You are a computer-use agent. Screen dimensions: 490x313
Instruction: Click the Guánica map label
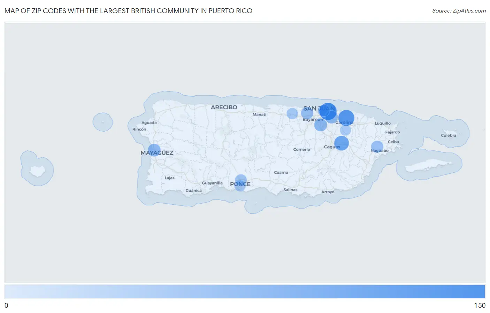pyautogui.click(x=194, y=190)
